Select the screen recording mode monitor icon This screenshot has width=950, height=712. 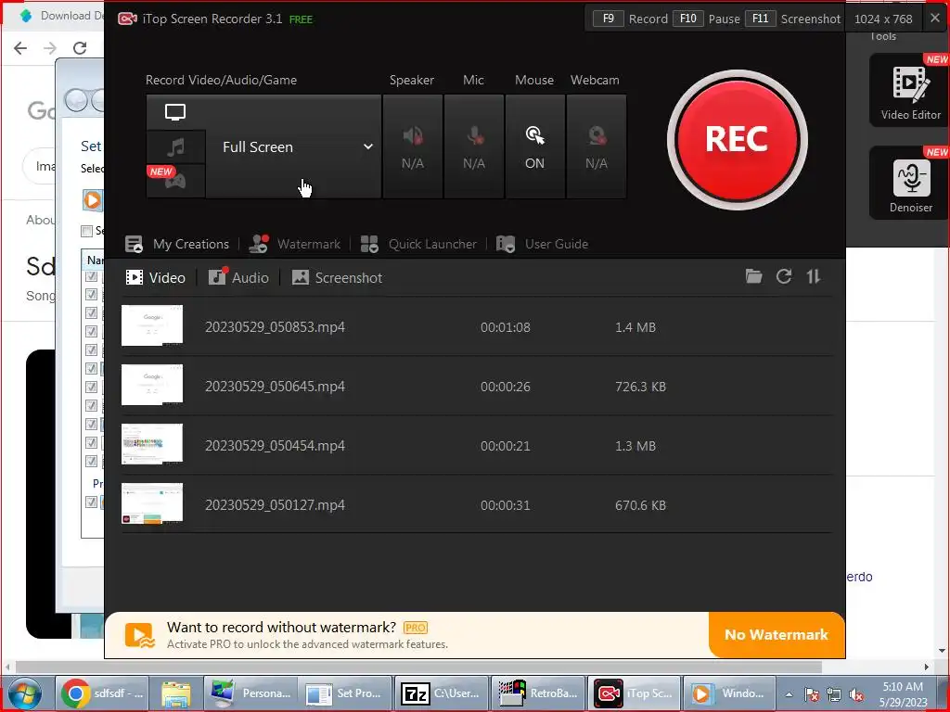175,112
